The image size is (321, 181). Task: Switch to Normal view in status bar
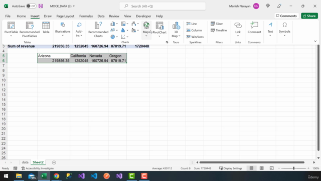pos(251,168)
